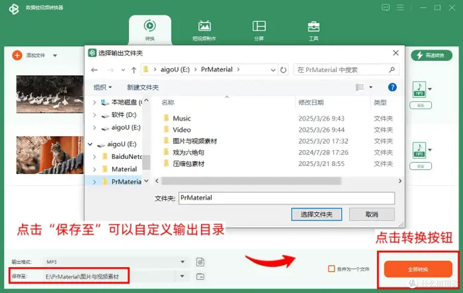
Task: Open the hamburger menu in title bar
Action: click(400, 7)
